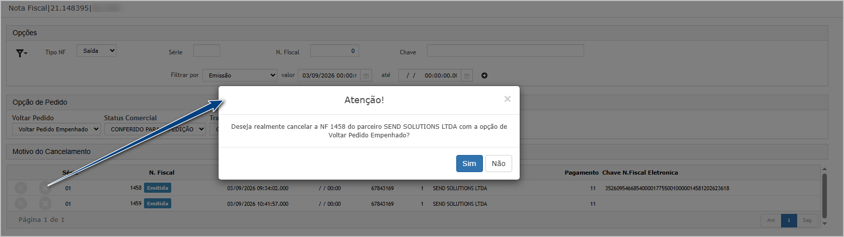The height and width of the screenshot is (237, 844).
Task: Click SEND SOLUTIONS LTDA in the 1458 row
Action: [x=460, y=188]
